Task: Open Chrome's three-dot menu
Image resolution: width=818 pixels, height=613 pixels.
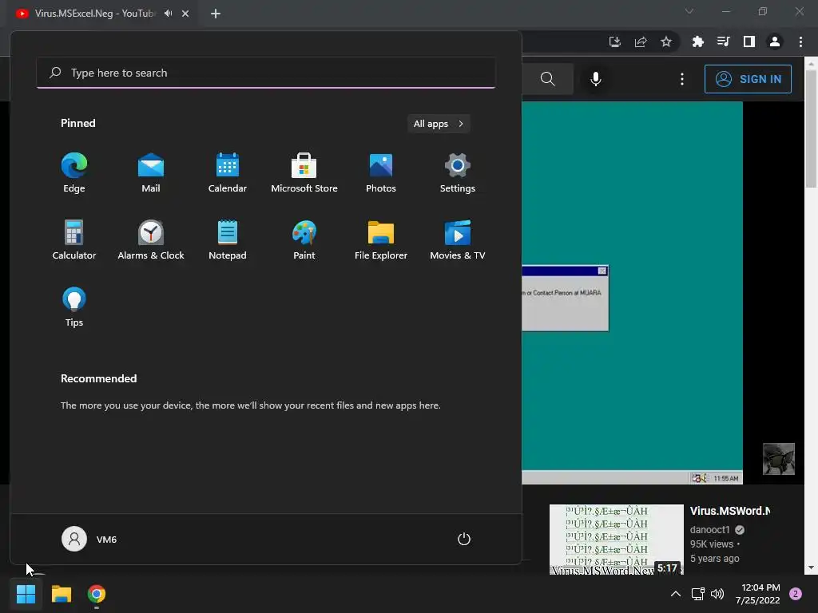Action: click(800, 42)
